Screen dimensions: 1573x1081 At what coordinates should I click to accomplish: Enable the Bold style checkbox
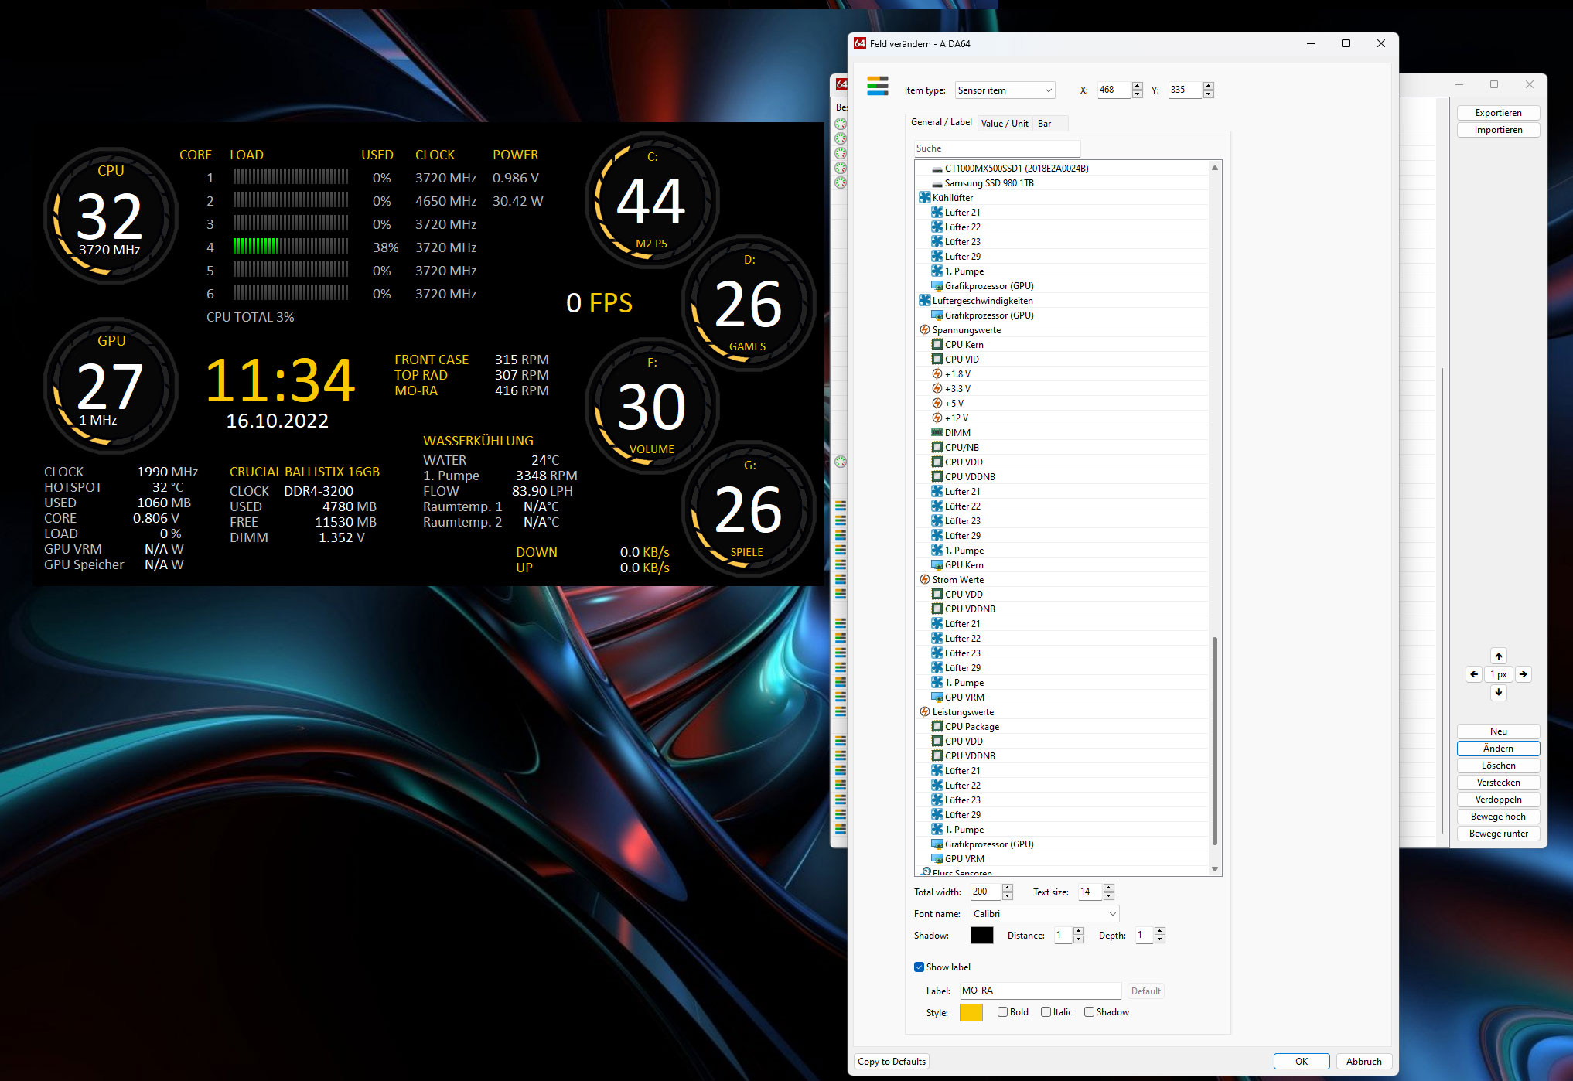coord(1002,1012)
